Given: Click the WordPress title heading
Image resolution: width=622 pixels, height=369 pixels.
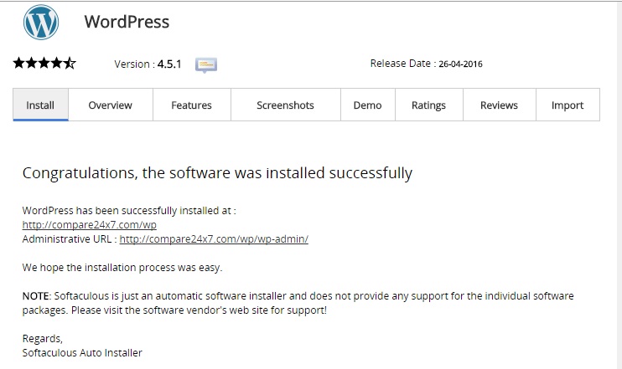Looking at the screenshot, I should (127, 22).
